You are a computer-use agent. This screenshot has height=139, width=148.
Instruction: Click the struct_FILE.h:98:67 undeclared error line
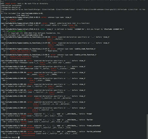[x=45, y=23]
